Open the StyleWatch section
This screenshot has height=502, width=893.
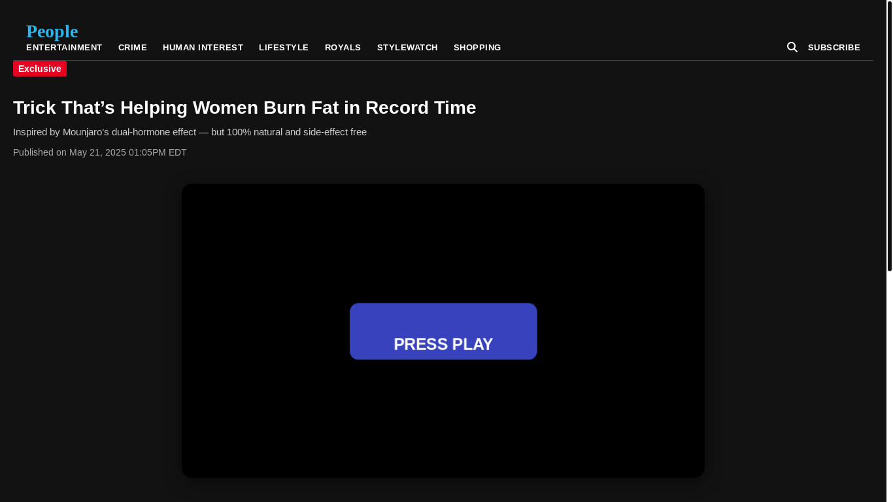click(407, 48)
